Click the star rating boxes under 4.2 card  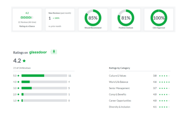(27, 18)
